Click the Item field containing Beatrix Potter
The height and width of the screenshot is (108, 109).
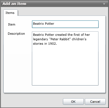(65, 24)
